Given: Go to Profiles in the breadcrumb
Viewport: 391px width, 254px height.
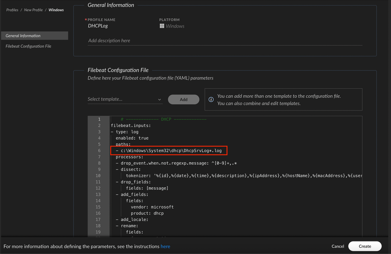Looking at the screenshot, I should click(x=12, y=10).
